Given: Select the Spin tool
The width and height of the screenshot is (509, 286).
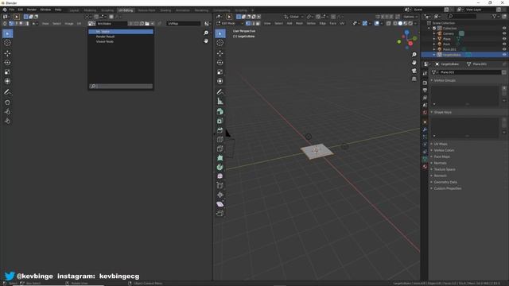Looking at the screenshot, I should pos(220,168).
